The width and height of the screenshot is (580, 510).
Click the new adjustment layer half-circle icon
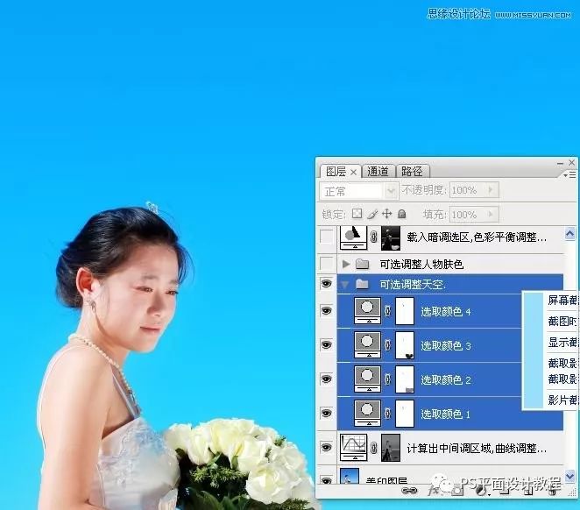[481, 491]
